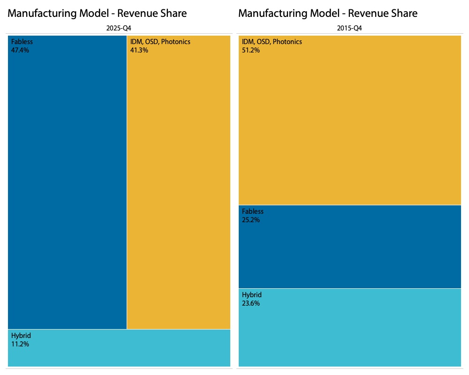This screenshot has width=469, height=375.
Task: Click "IDM, OSD, Photonics" label in 2025-Q4
Action: click(160, 42)
